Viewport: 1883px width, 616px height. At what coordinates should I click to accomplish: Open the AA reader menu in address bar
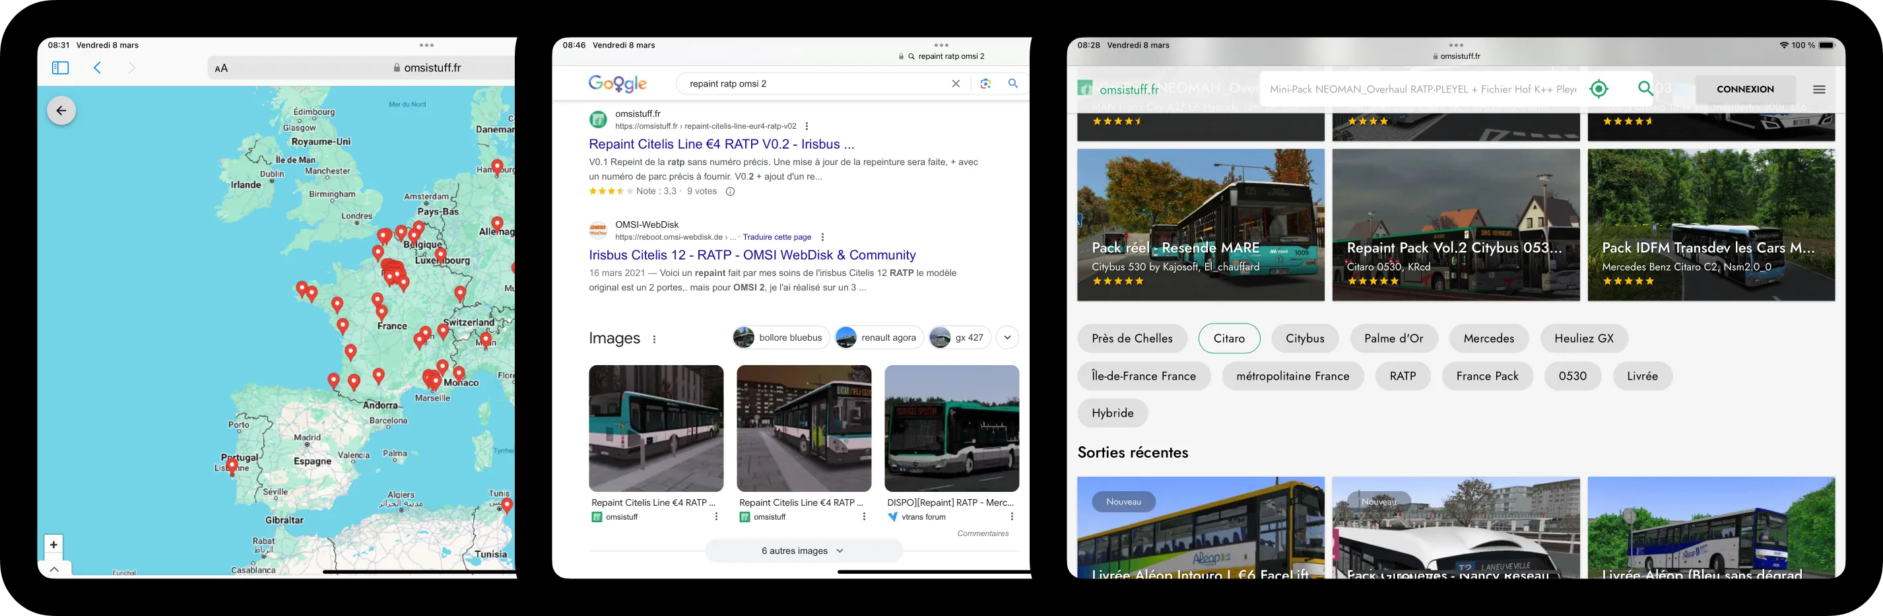(222, 68)
